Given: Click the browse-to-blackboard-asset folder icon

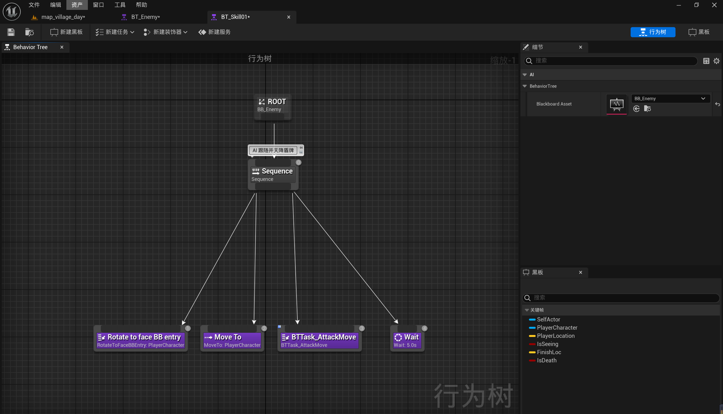Looking at the screenshot, I should click(647, 109).
